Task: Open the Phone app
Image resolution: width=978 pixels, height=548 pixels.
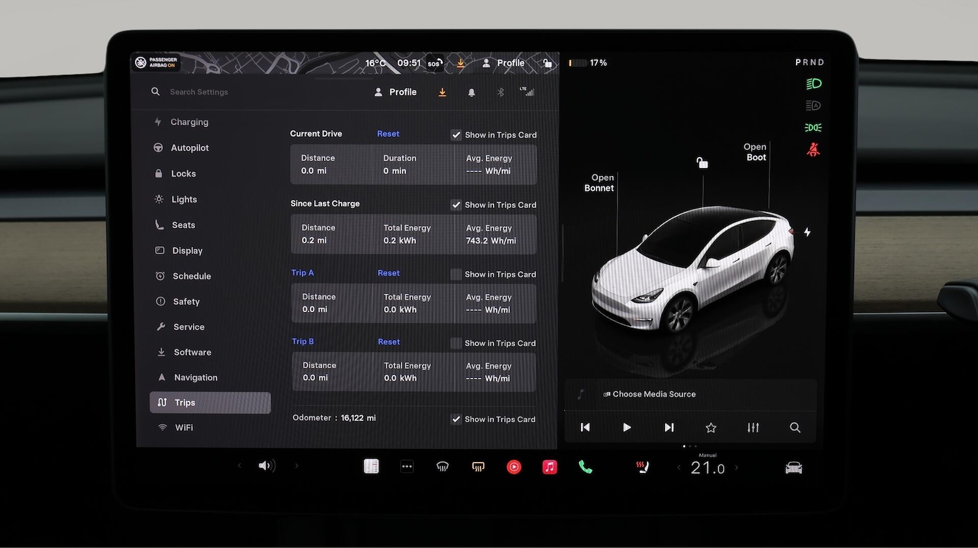Action: 585,467
